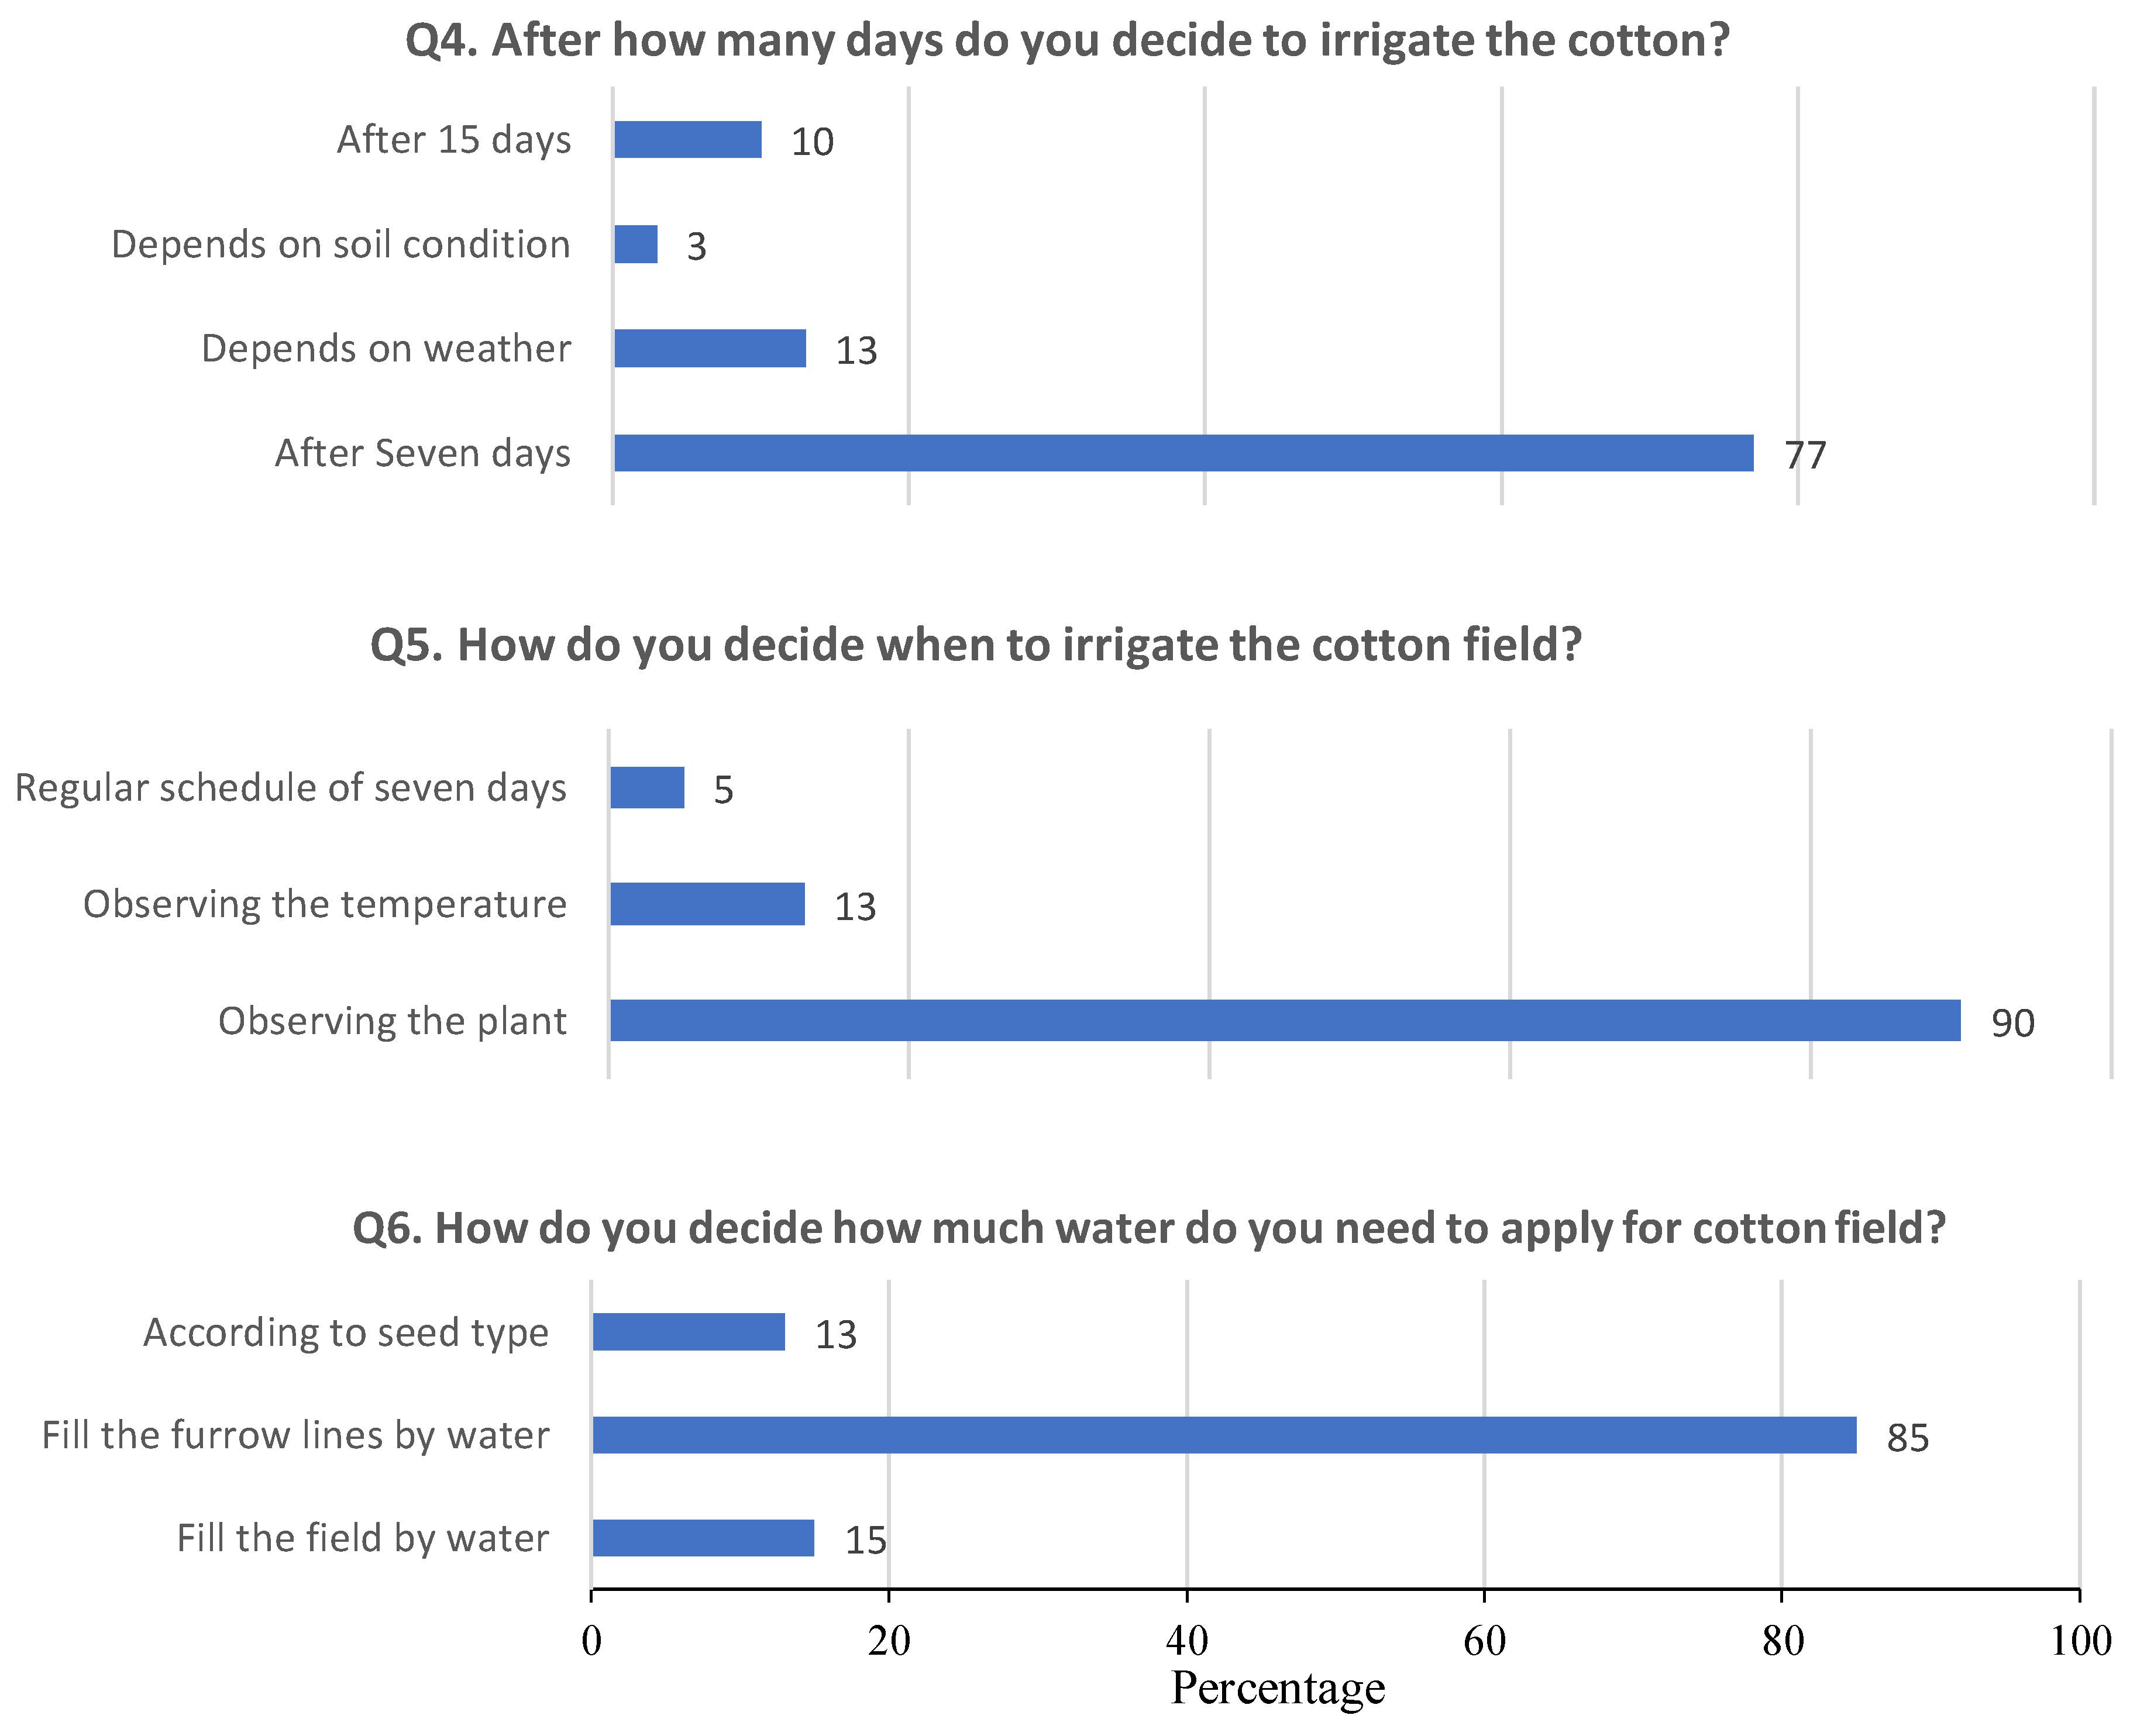Viewport: 2154px width, 1736px height.
Task: Select the 'Observing the plant' bar
Action: (x=1285, y=1021)
